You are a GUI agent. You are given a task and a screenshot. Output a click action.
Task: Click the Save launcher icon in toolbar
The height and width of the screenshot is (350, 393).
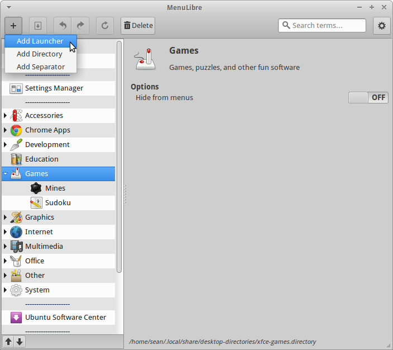click(38, 26)
